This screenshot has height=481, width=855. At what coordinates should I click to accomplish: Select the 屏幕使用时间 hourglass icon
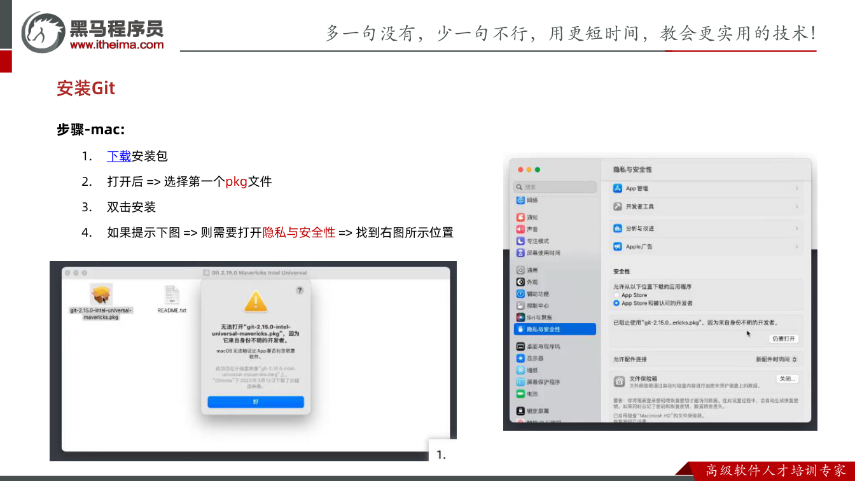tap(520, 253)
